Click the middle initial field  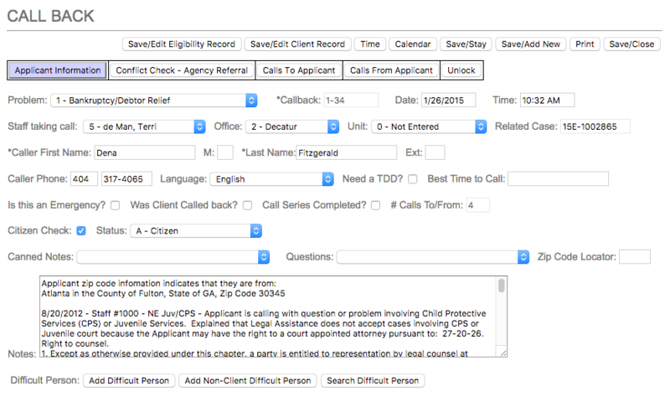225,152
